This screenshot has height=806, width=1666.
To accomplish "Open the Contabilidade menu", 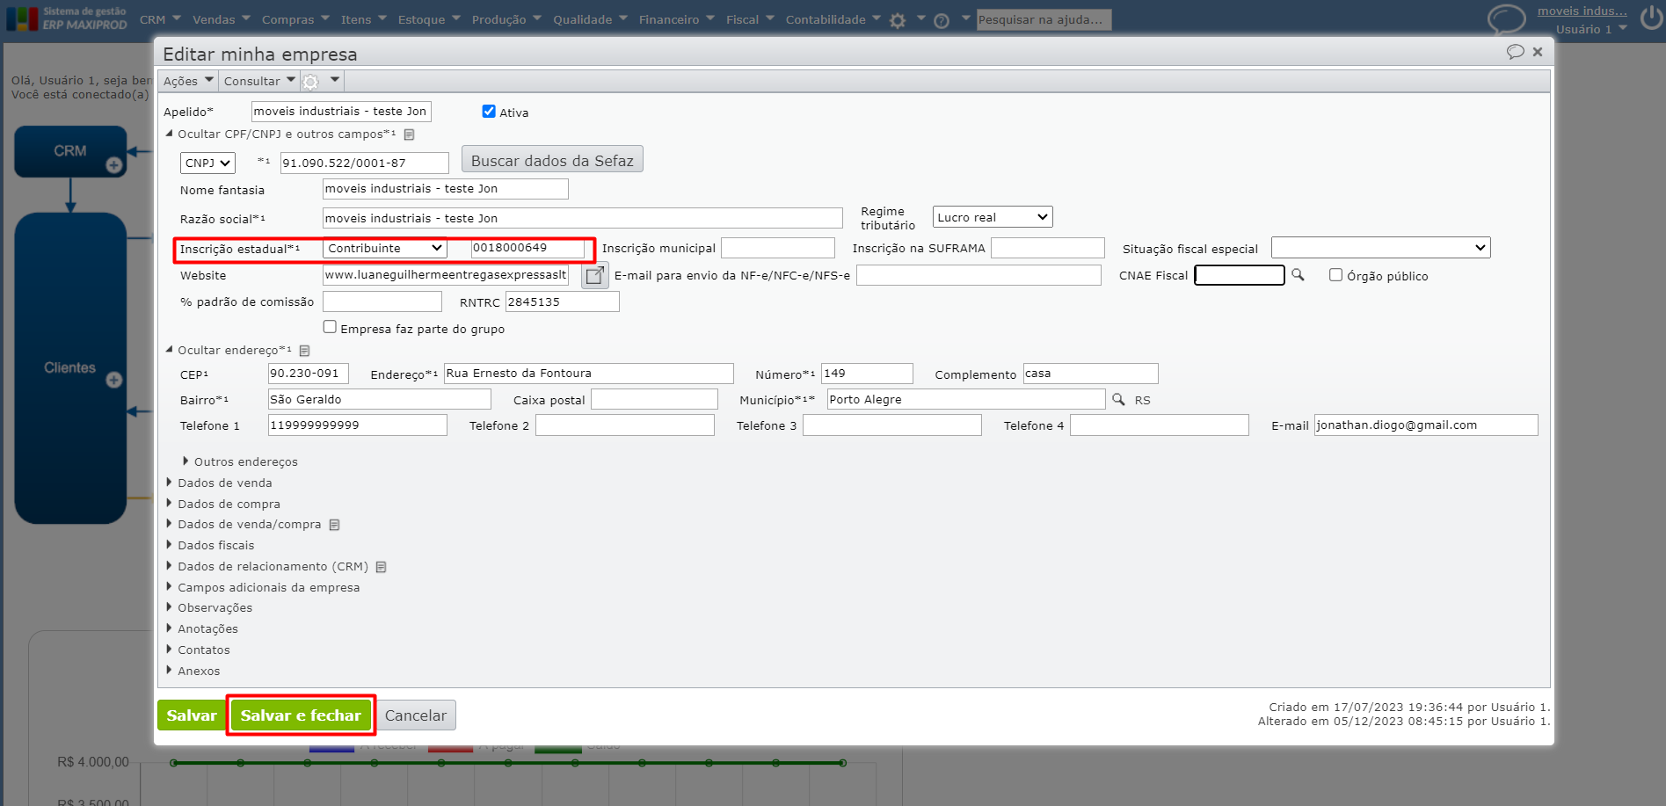I will click(833, 19).
